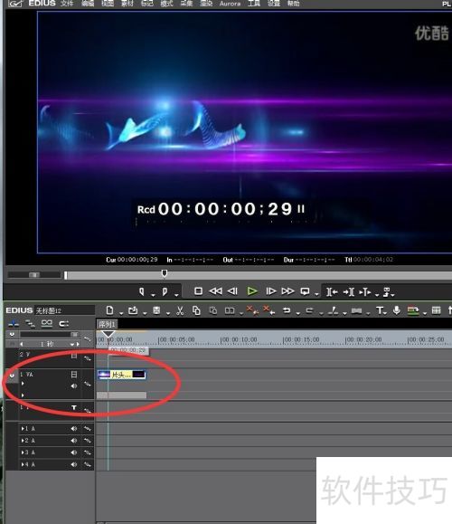452x524 pixels.
Task: Click the timeline scale slider bar
Action: 50,335
